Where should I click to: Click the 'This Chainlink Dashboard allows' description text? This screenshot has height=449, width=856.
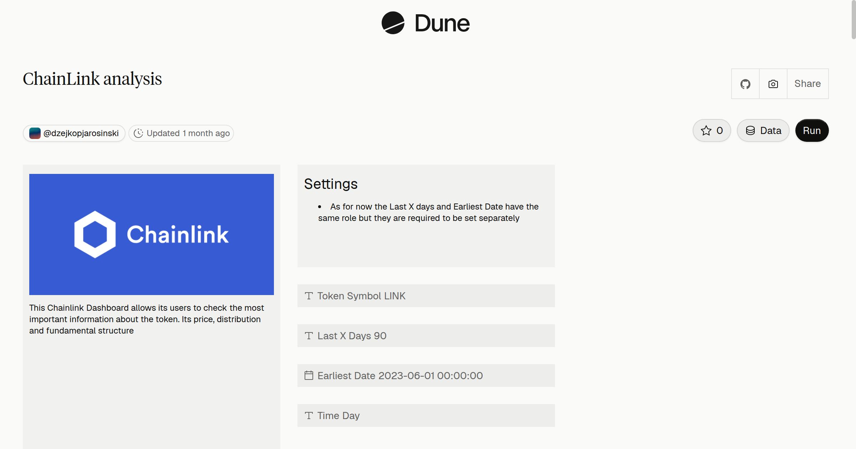click(x=147, y=319)
